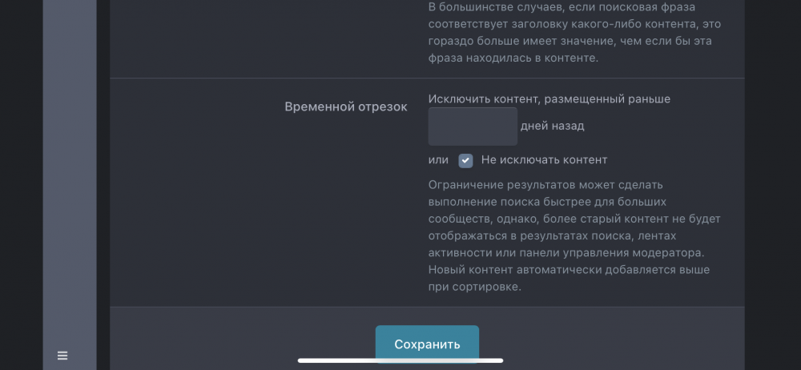Toggle the 'Не исключать контент' checkbox
This screenshot has width=801, height=370.
pos(465,160)
